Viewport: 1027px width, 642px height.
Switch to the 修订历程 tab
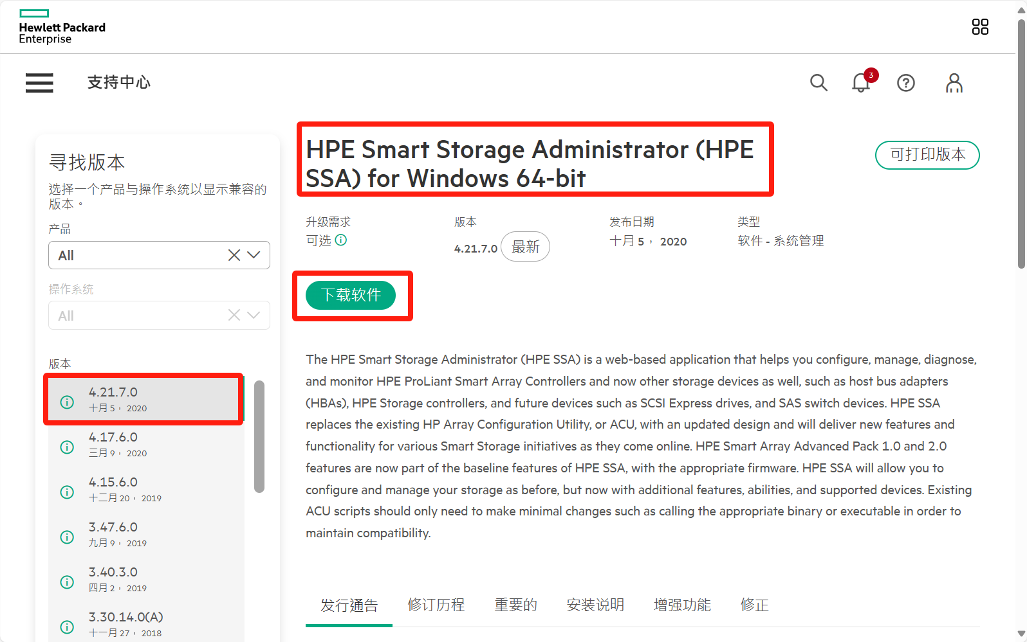point(436,605)
